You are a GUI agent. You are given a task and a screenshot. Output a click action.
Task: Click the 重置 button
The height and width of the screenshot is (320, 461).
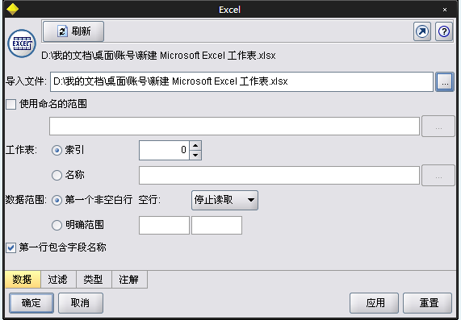point(427,303)
